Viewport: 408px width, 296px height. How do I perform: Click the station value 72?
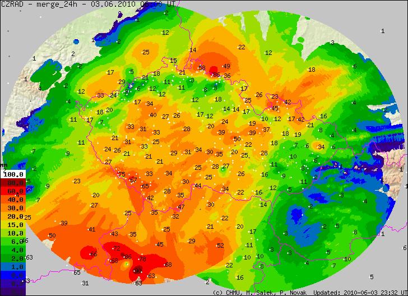pyautogui.click(x=117, y=248)
